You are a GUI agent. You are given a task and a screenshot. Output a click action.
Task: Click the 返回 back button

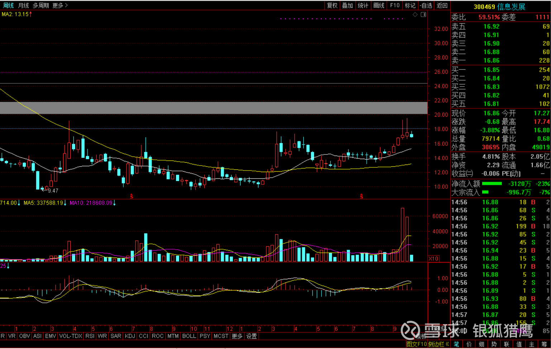pos(442,5)
